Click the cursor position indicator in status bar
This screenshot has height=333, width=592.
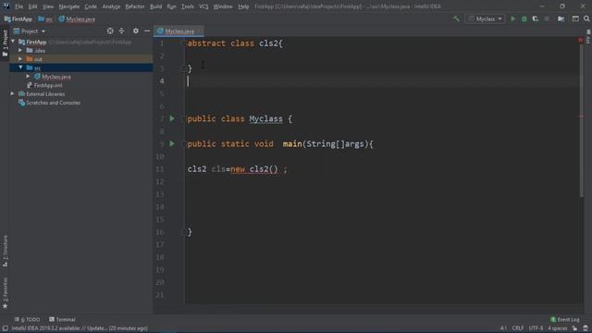click(503, 328)
